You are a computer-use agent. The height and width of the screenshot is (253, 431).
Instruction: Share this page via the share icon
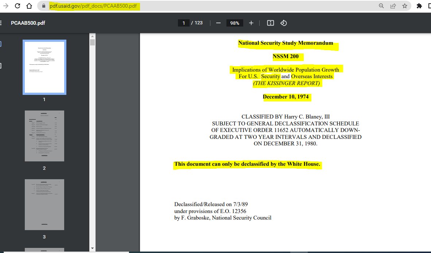pos(393,6)
